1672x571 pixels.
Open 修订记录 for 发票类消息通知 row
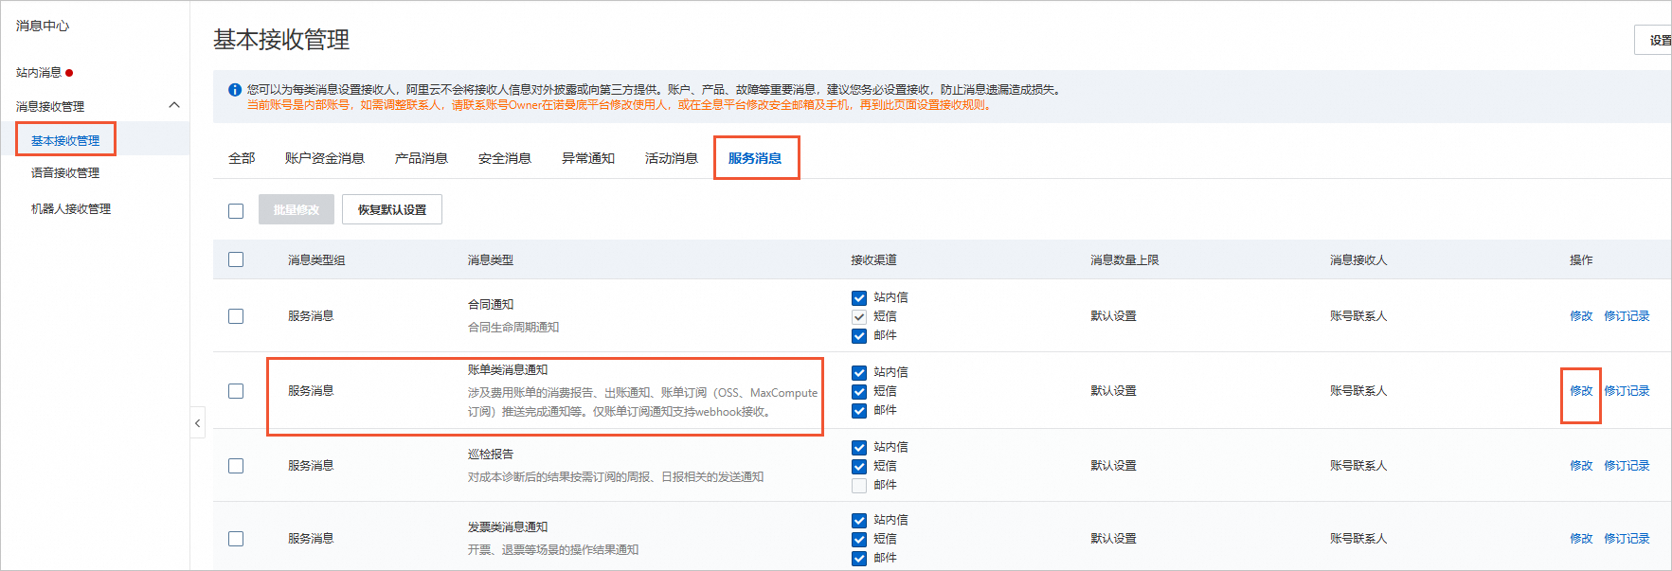pyautogui.click(x=1627, y=539)
